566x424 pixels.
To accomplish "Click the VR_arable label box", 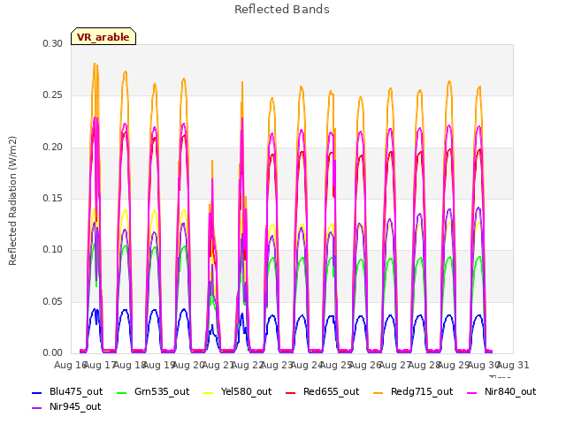I will 103,36.
